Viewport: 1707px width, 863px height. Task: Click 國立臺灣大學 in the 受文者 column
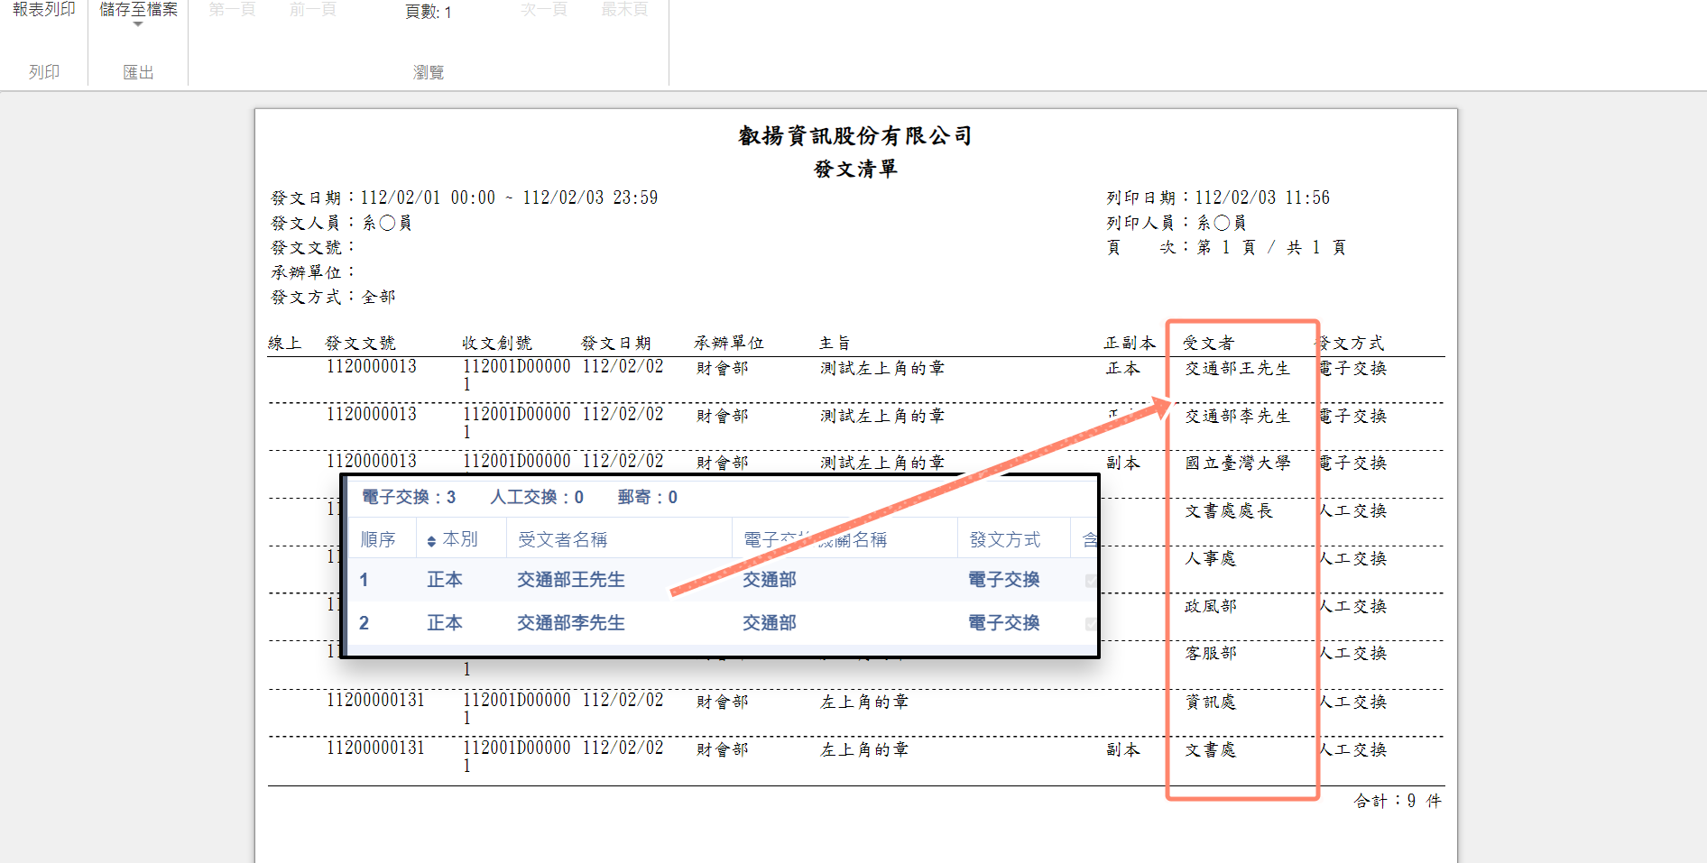click(x=1237, y=464)
